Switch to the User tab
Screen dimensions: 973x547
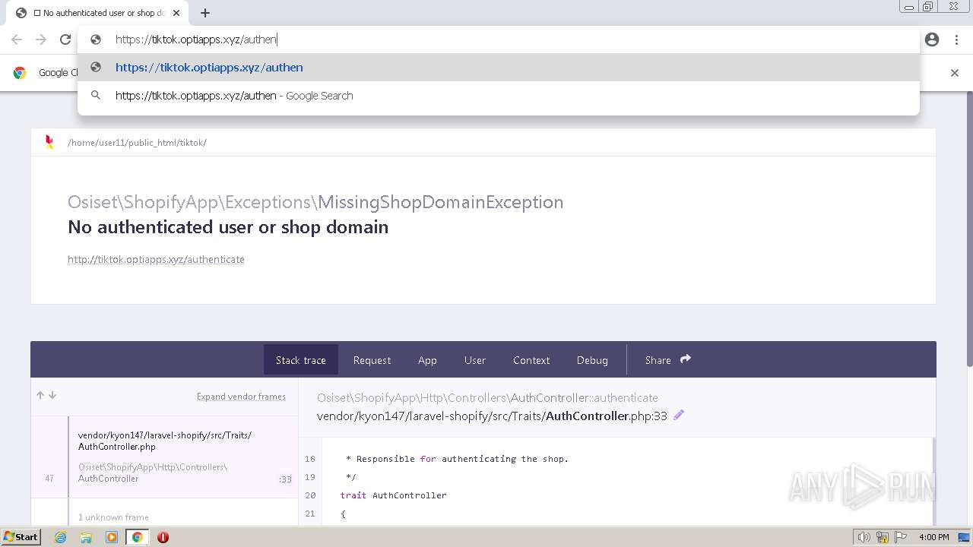475,360
